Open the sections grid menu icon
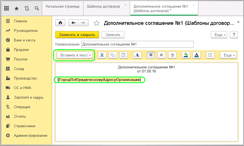Viewport: 244px width, 146px height. click(x=6, y=8)
